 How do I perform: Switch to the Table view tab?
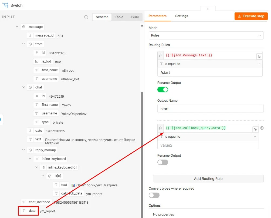tap(119, 17)
